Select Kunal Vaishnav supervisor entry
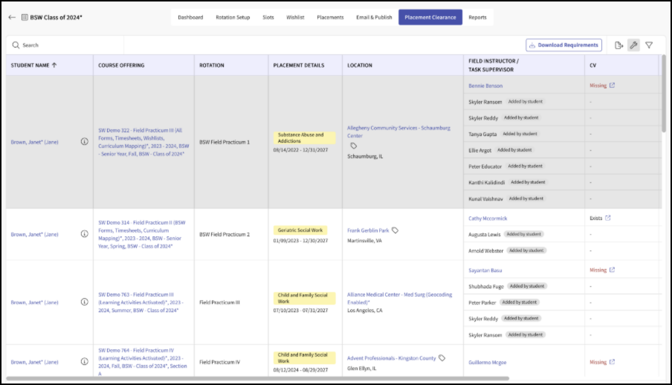Viewport: 672px width, 385px height. point(485,199)
